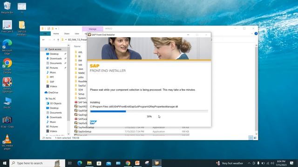Image resolution: width=298 pixels, height=167 pixels.
Task: Open Customize Quick Access Toolbar dropdown
Action: tap(56, 29)
